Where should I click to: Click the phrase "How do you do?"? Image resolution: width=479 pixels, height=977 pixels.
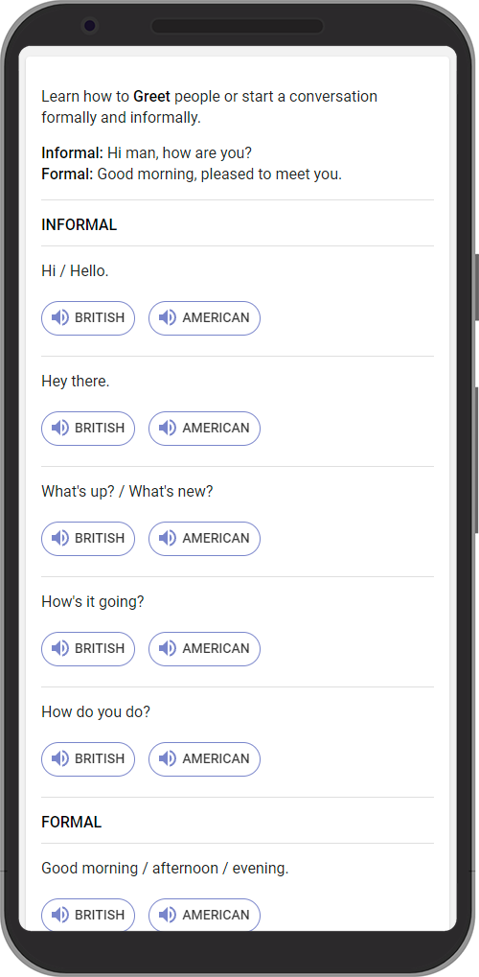(96, 712)
